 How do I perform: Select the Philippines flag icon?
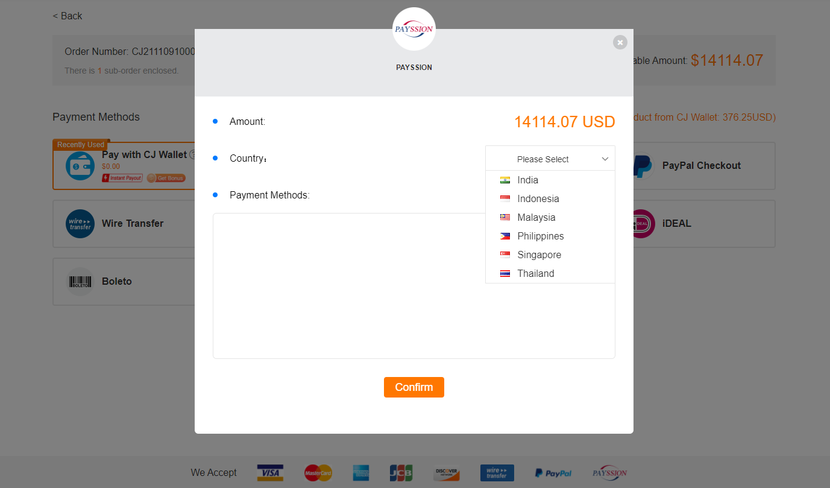pyautogui.click(x=505, y=236)
